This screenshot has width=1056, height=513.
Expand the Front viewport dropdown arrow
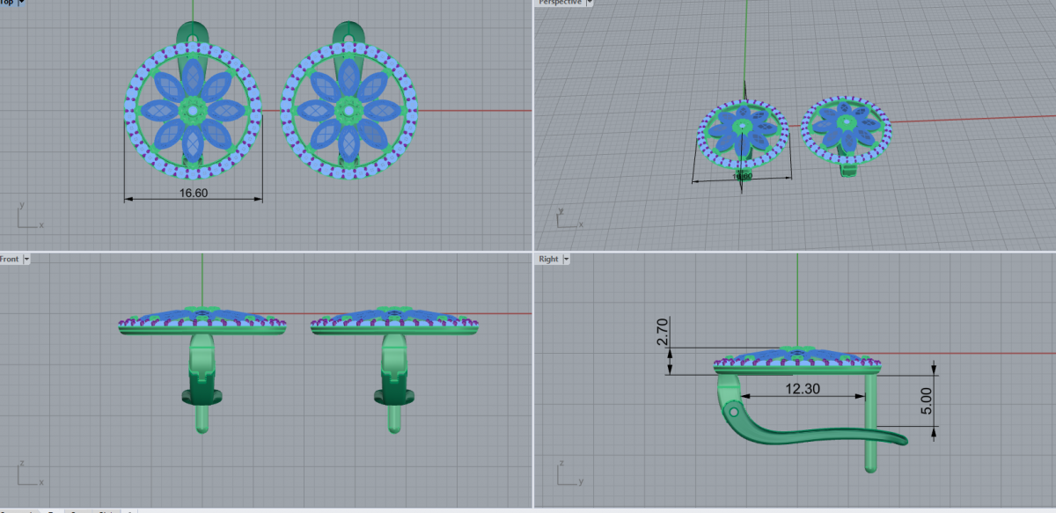pyautogui.click(x=26, y=259)
